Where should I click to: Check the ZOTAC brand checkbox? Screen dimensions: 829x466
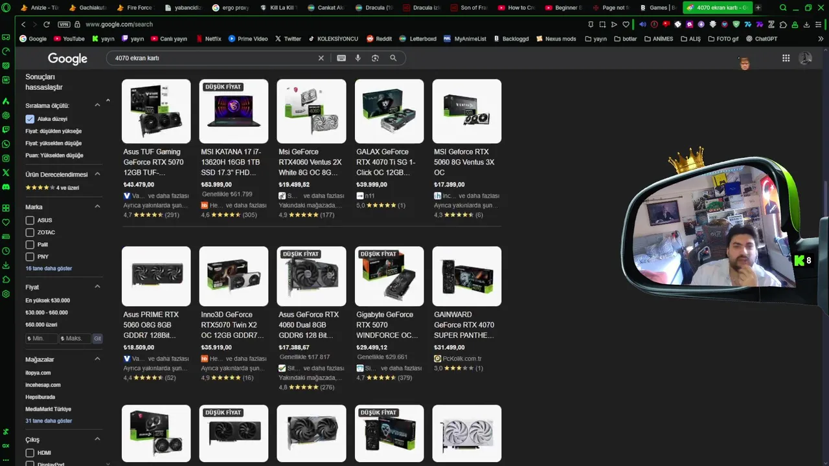click(30, 232)
